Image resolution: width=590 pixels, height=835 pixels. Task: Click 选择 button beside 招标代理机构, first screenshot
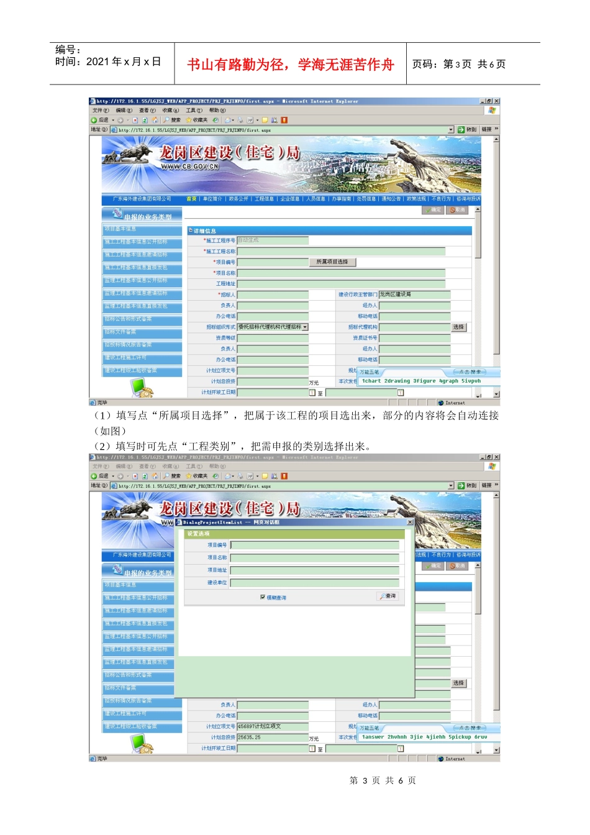point(458,327)
